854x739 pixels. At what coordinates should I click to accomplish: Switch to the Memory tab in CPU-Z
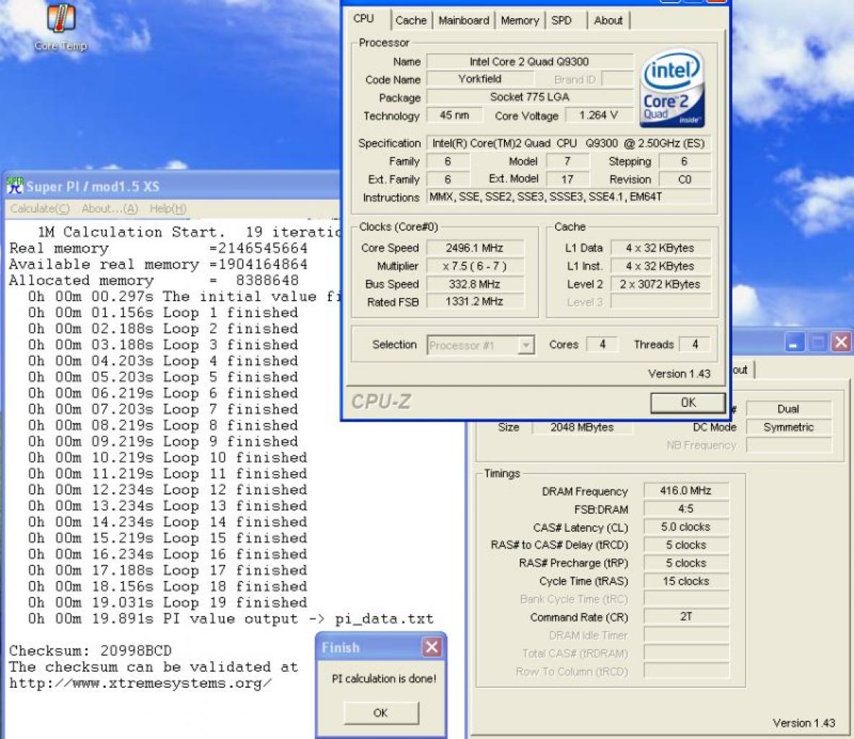tap(520, 21)
